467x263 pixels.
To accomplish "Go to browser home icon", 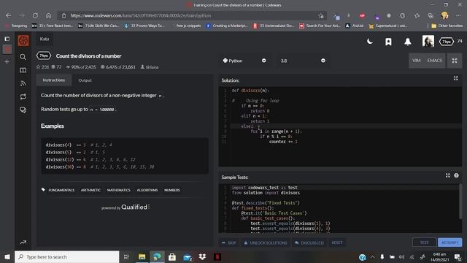I will [x=49, y=15].
